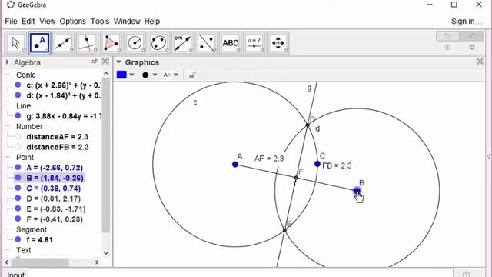Open the toolbar help icon
The image size is (492, 277).
[x=447, y=48]
